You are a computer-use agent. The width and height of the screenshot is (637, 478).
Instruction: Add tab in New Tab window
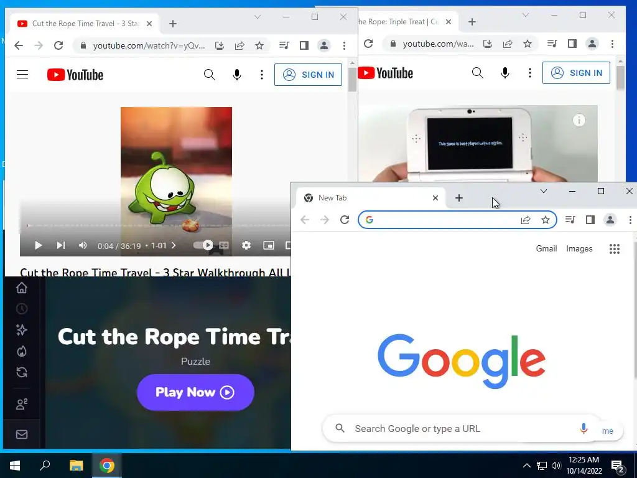click(x=458, y=198)
